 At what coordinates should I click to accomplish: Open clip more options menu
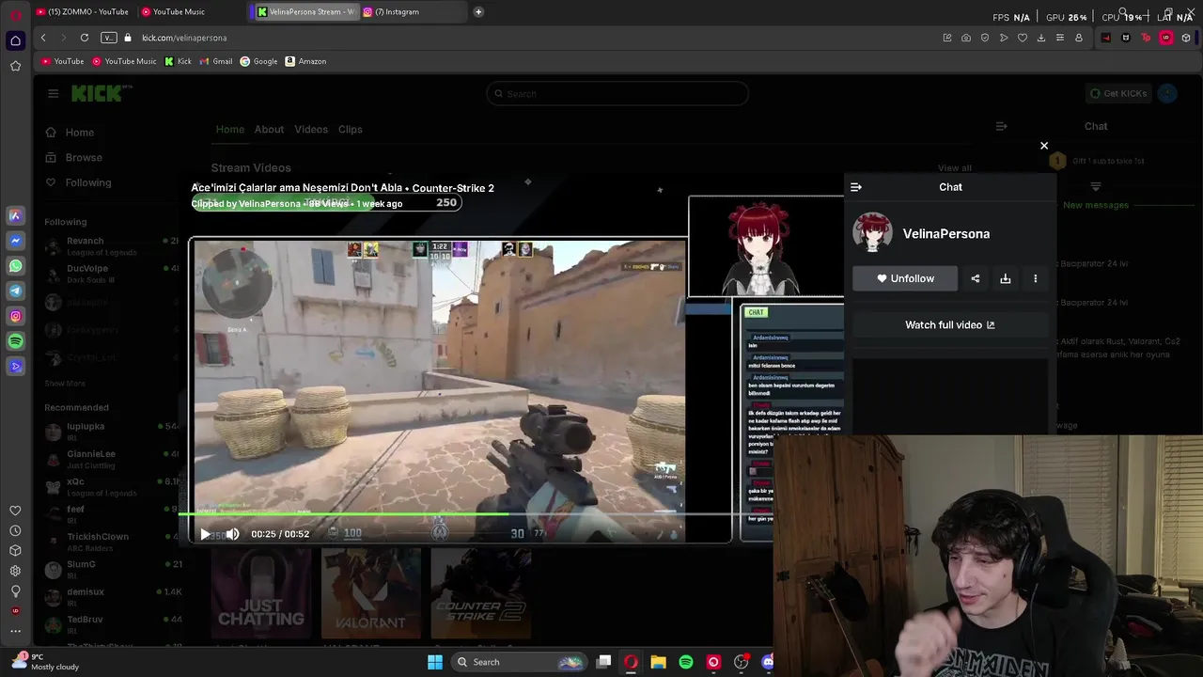coord(1035,278)
